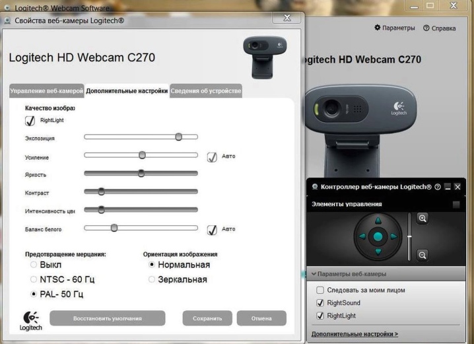Select the Выкл flicker option
The width and height of the screenshot is (474, 344).
click(x=34, y=265)
